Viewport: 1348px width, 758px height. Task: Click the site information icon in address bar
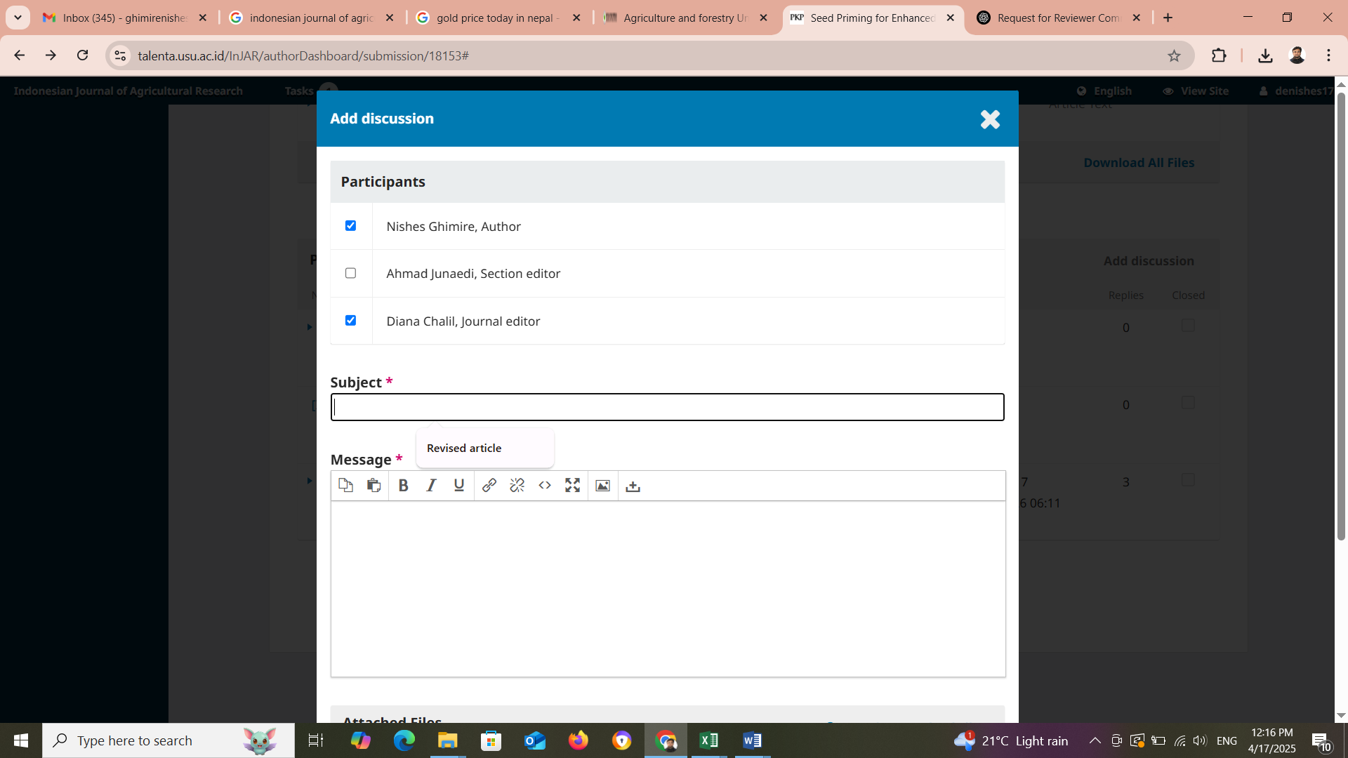pyautogui.click(x=120, y=55)
